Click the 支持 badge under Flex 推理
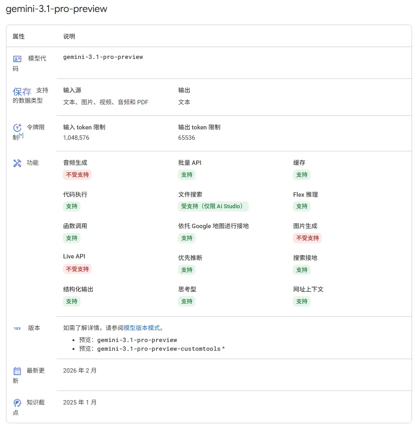The height and width of the screenshot is (428, 418). pos(302,206)
